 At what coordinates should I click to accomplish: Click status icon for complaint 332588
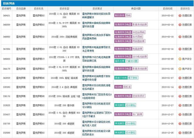pyautogui.click(x=180, y=133)
